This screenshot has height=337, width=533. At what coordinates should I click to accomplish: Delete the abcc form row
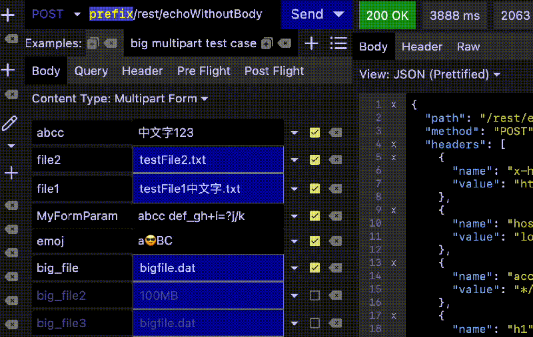coord(336,132)
